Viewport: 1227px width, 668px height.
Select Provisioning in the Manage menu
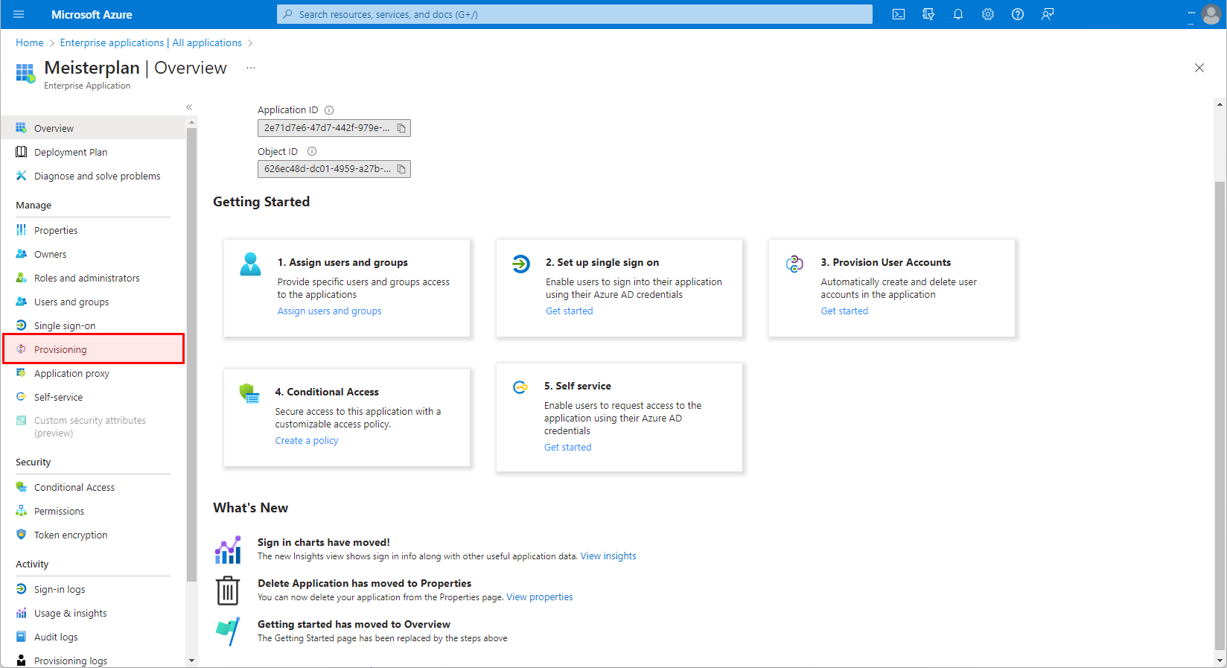60,349
